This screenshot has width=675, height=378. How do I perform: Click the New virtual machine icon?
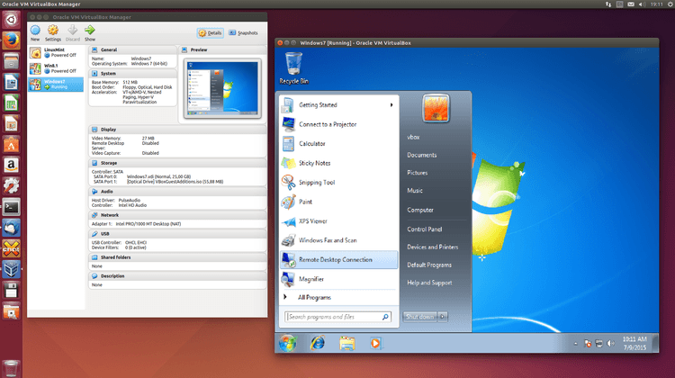pyautogui.click(x=35, y=30)
